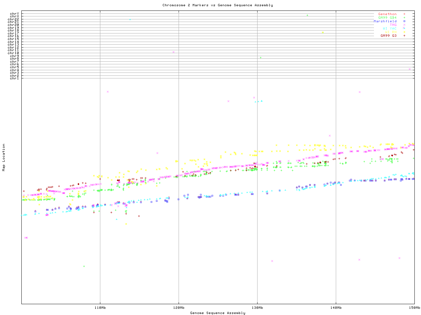The width and height of the screenshot is (421, 315).
Task: Click the Genethon diamond legend marker
Action: pyautogui.click(x=404, y=14)
